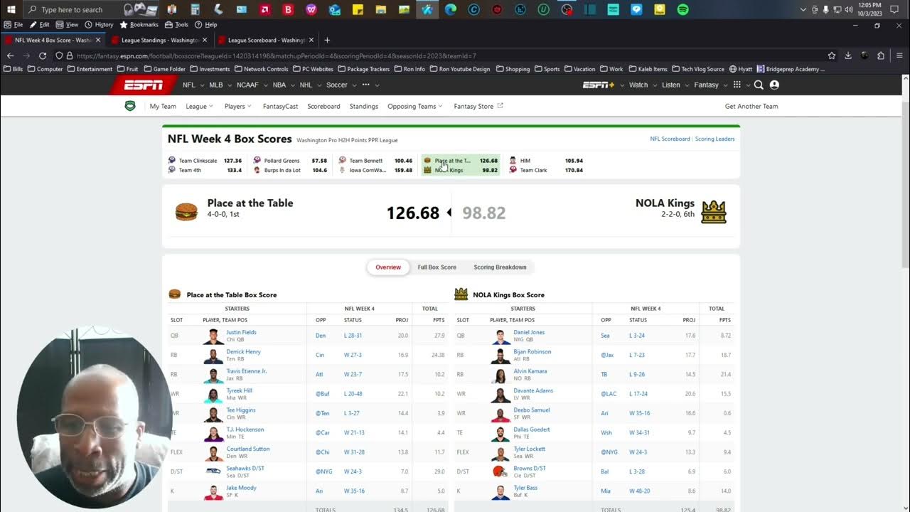Click the NFL Scoreboard link

click(670, 139)
